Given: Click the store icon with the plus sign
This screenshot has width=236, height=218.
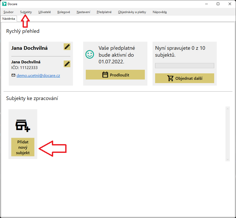Looking at the screenshot, I should 23,126.
